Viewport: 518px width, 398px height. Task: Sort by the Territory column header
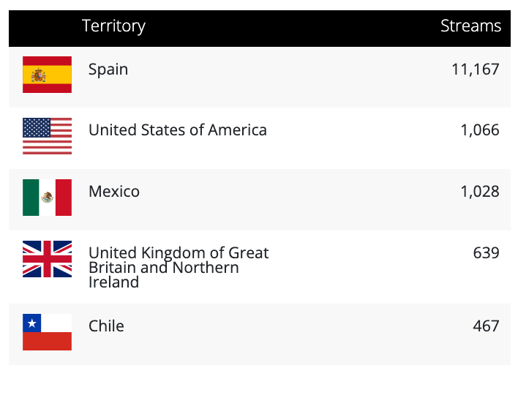tap(113, 26)
